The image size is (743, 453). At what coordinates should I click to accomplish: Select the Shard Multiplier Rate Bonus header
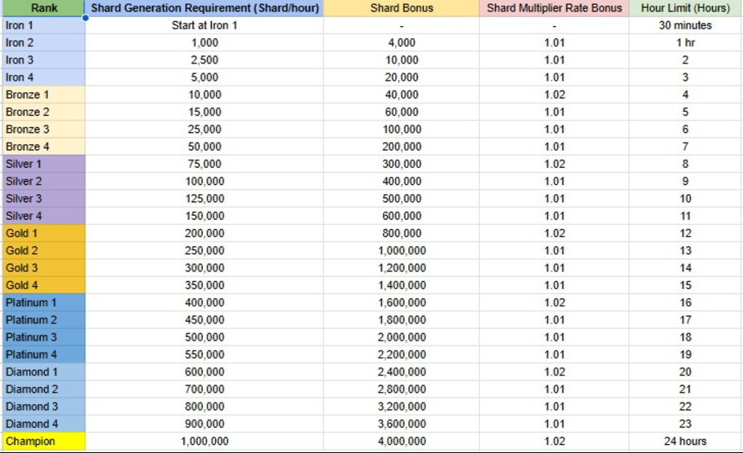coord(554,8)
